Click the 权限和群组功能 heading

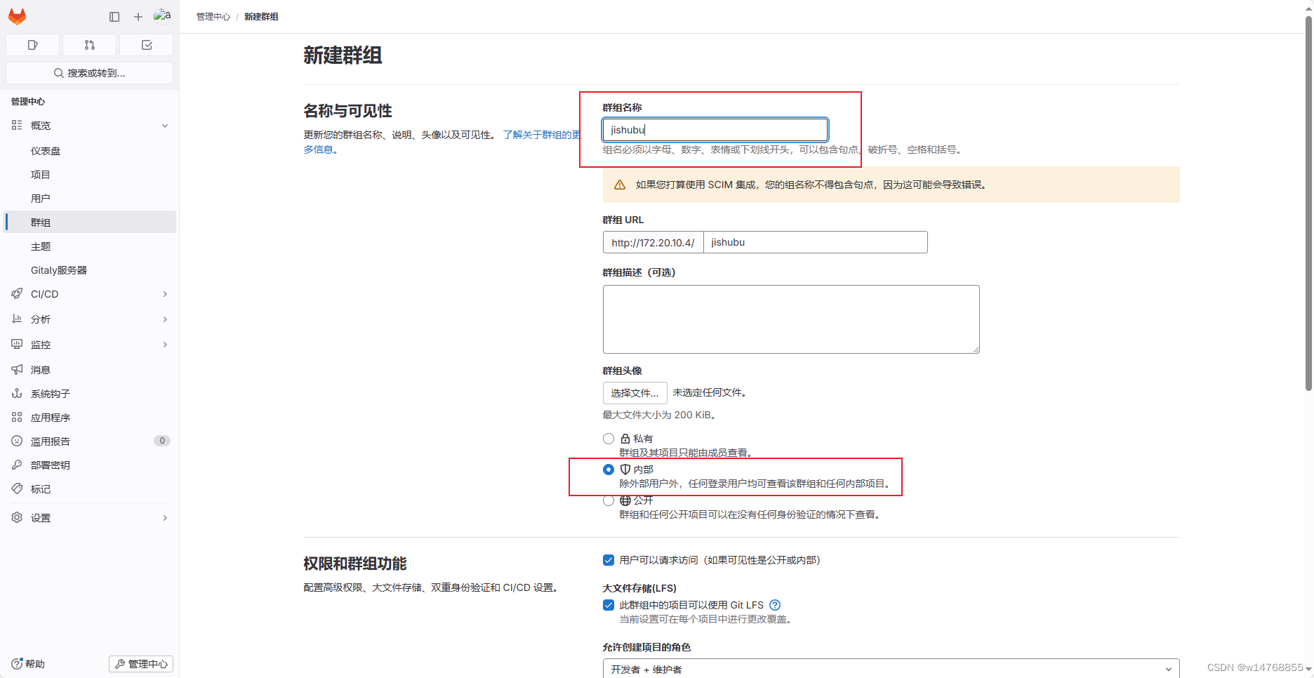tap(355, 564)
